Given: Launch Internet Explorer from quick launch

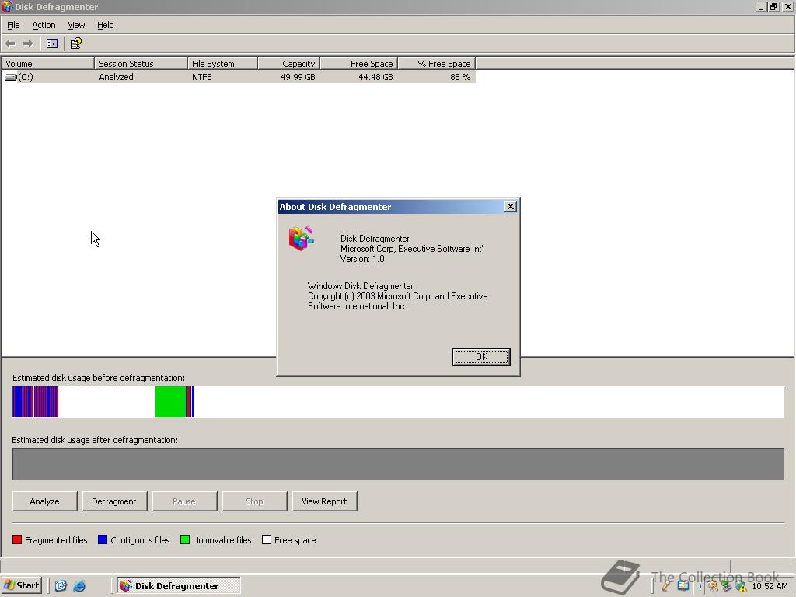Looking at the screenshot, I should 79,586.
